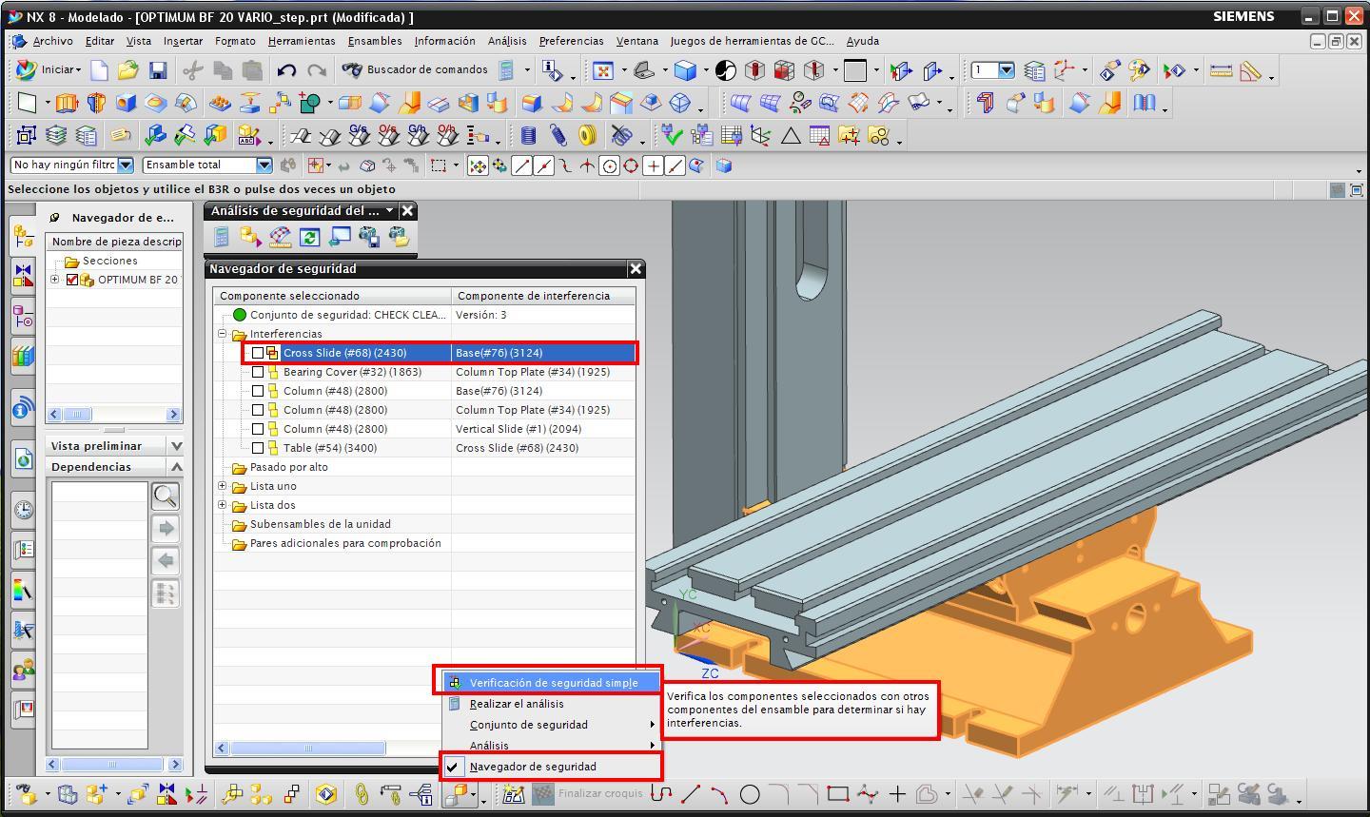Open the Constraint Navigator sidebar tab
This screenshot has height=817, width=1370.
point(23,276)
